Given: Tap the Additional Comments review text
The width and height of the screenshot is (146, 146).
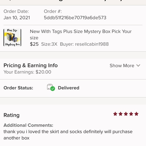Looking at the screenshot, I should [x=68, y=135].
